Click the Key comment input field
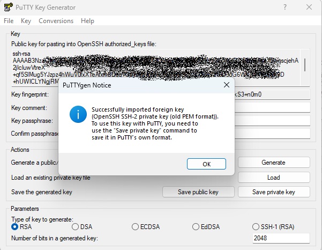Image resolution: width=322 pixels, height=250 pixels. point(272,107)
